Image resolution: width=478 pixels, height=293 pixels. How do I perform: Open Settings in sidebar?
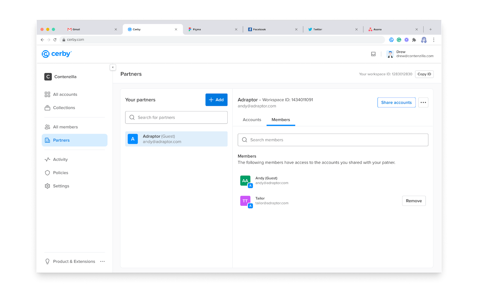[x=57, y=186]
